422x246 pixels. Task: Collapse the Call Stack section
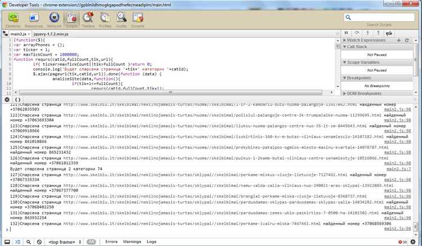point(377,47)
